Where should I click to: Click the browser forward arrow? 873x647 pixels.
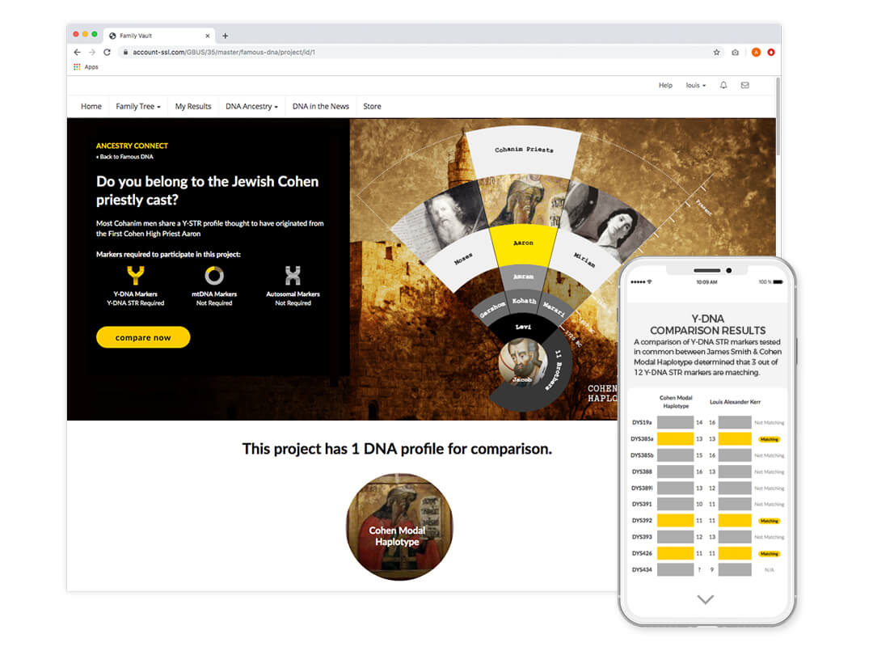[92, 52]
